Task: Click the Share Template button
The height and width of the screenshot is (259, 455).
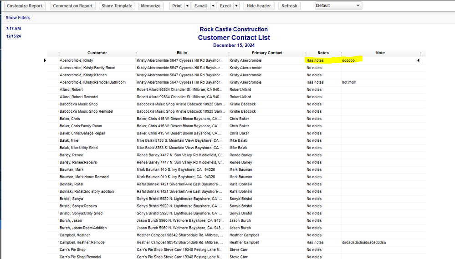Action: click(117, 6)
